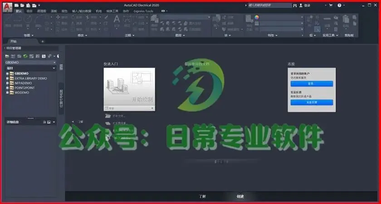The width and height of the screenshot is (381, 204).
Task: Toggle the highlighted group selection icon in 组 panel
Action: point(317,29)
